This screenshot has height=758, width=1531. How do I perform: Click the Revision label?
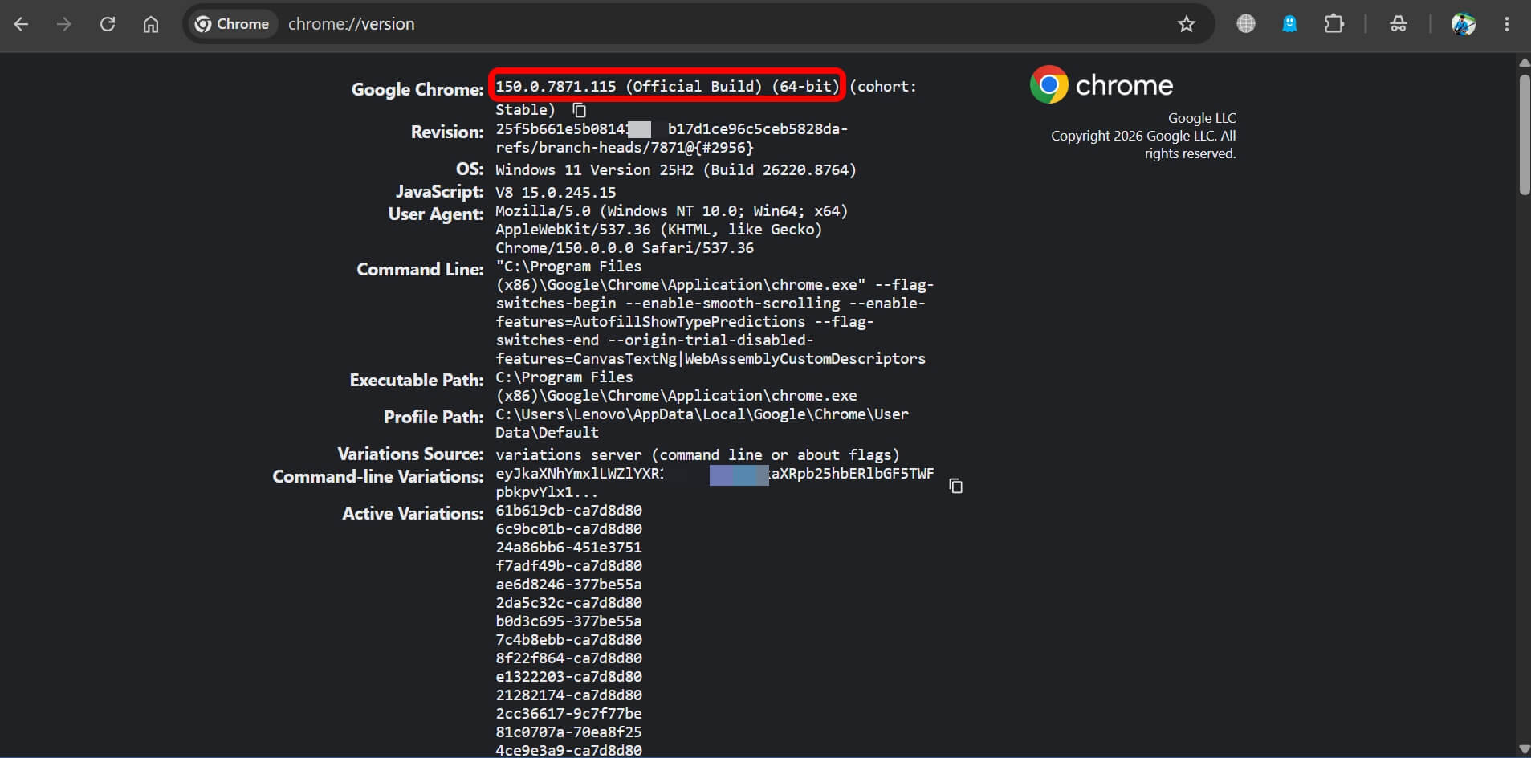tap(447, 132)
